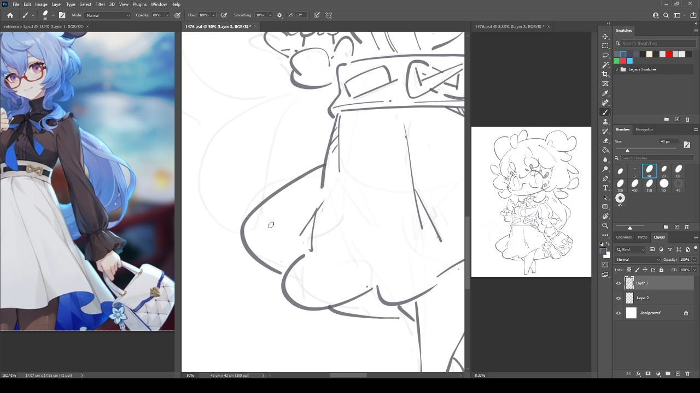Hide Layer 3 visibility eye

tap(619, 283)
